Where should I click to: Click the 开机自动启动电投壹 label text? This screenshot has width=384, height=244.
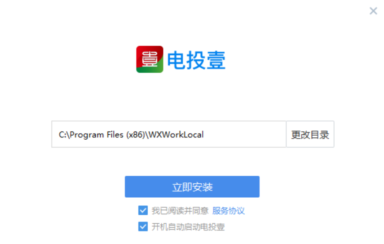(x=188, y=227)
